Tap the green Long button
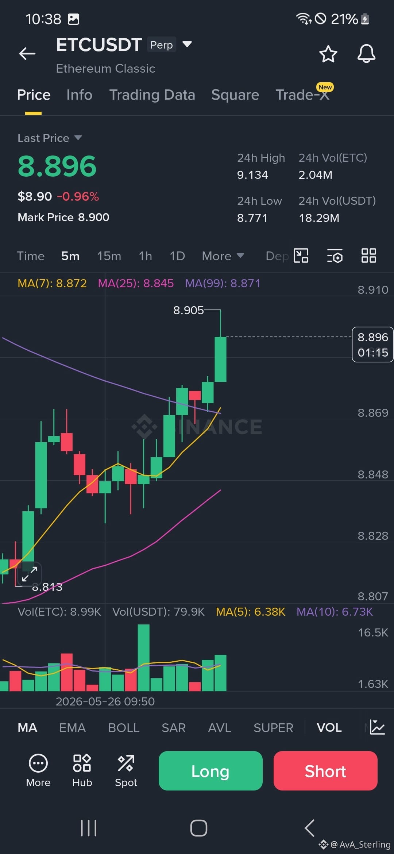The width and height of the screenshot is (394, 854). 210,771
